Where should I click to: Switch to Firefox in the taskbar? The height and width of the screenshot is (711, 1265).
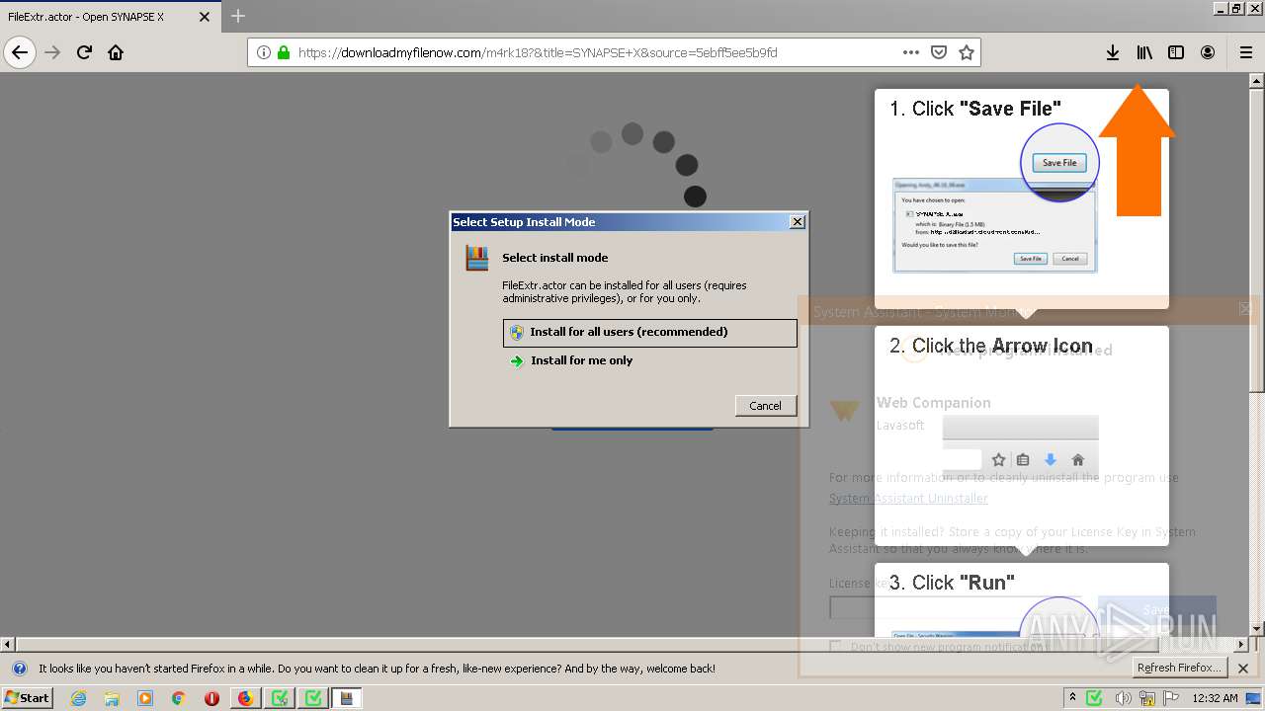(x=246, y=698)
